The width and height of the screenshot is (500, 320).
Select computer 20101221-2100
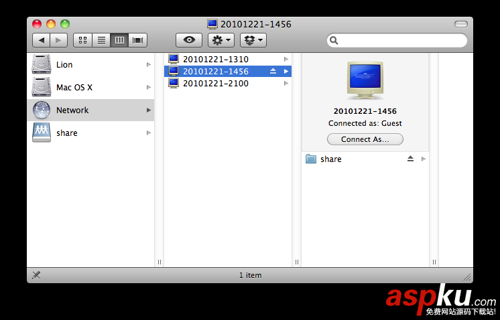pos(228,84)
